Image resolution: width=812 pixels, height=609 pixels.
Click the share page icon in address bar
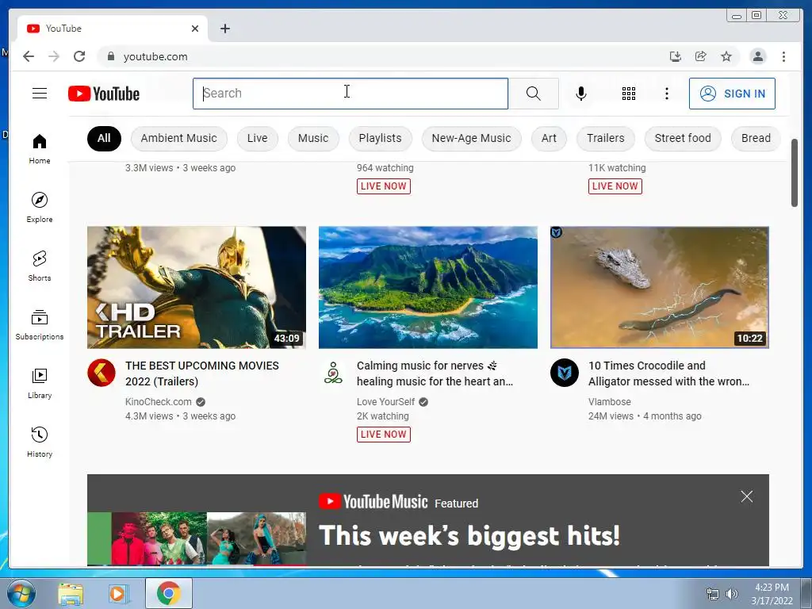[701, 56]
